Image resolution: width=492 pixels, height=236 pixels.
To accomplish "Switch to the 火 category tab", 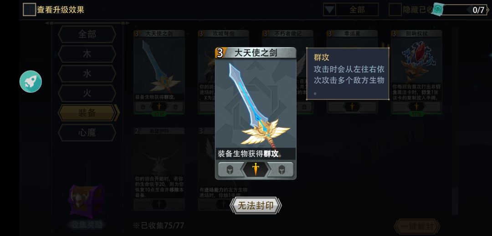I will coord(87,93).
